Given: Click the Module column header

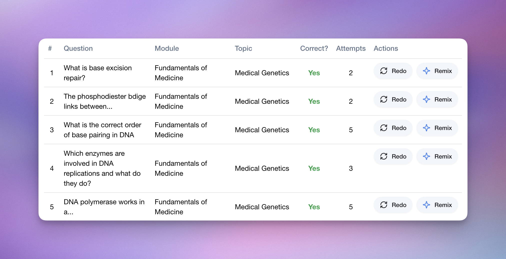Looking at the screenshot, I should [166, 48].
